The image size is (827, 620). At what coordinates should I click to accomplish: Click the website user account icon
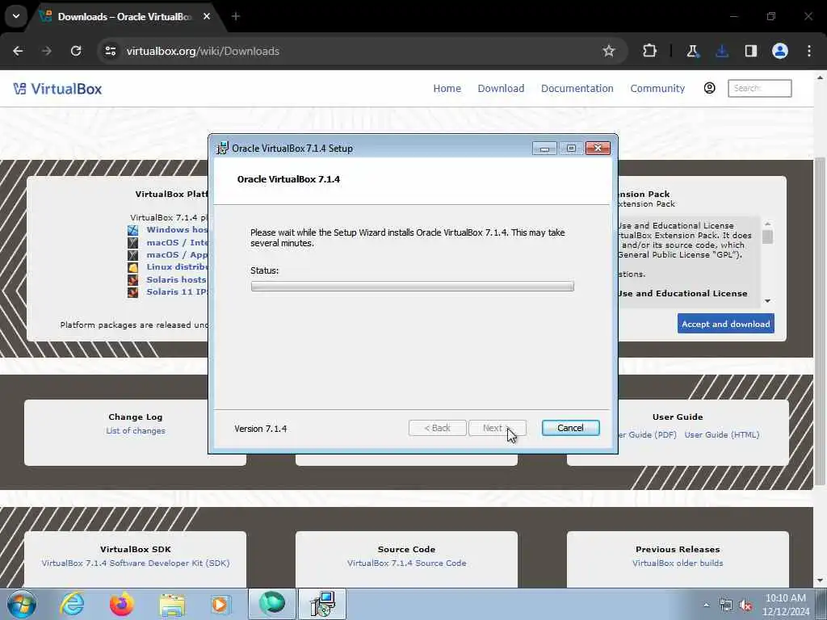point(709,88)
